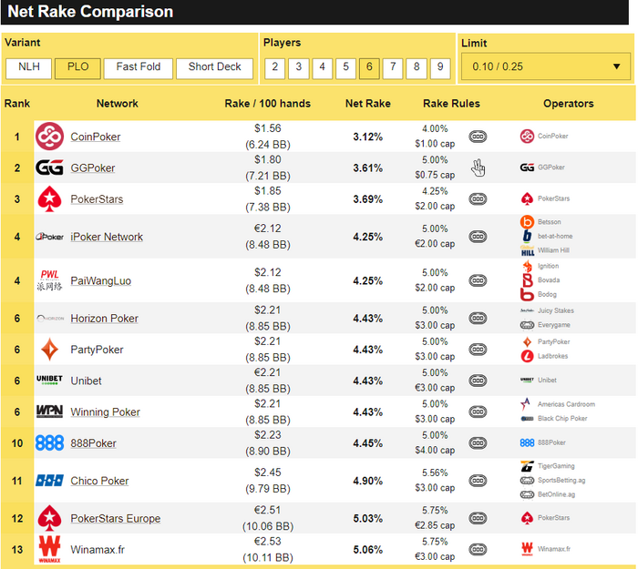Open the bet-at-home operator
638x569 pixels.
(x=547, y=236)
